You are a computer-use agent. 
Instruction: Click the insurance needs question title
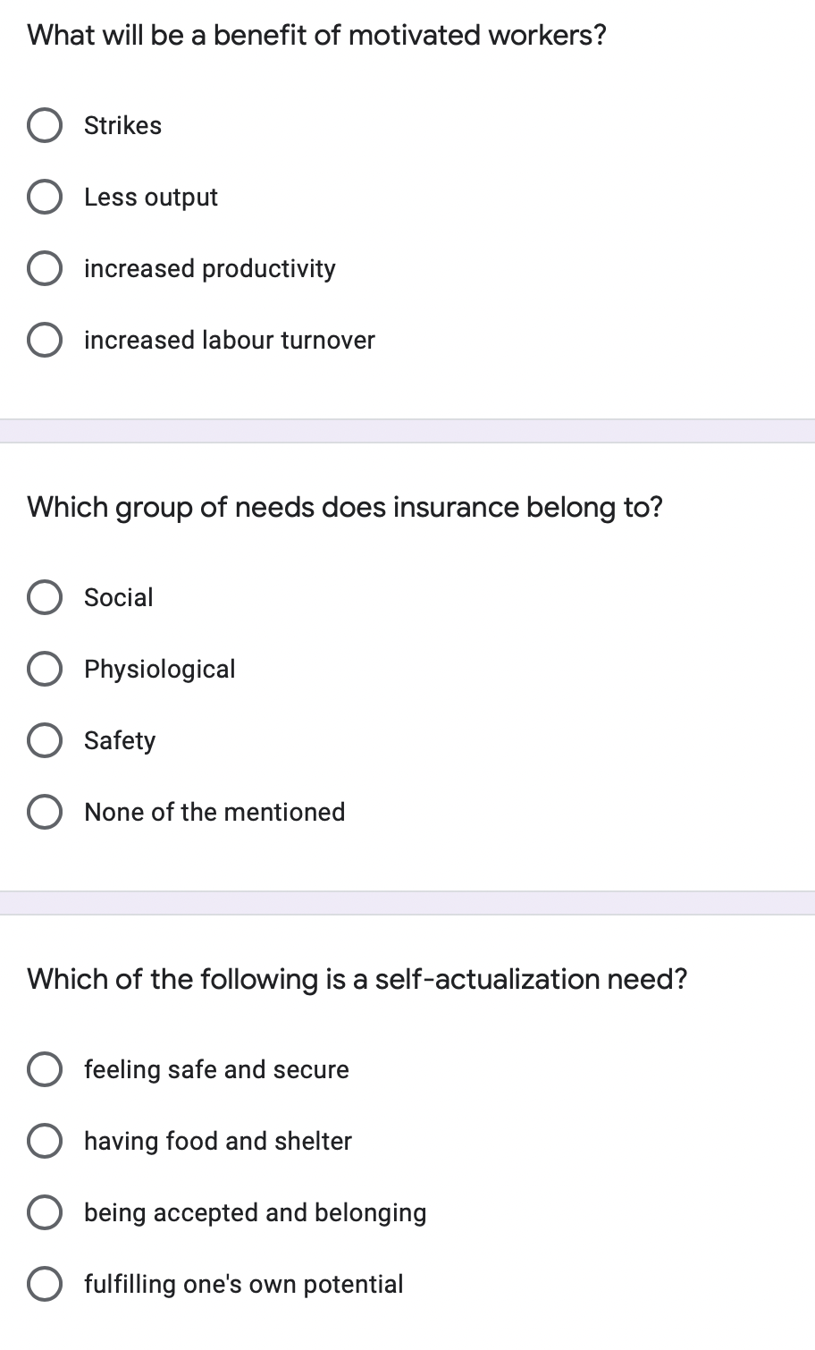tap(346, 507)
